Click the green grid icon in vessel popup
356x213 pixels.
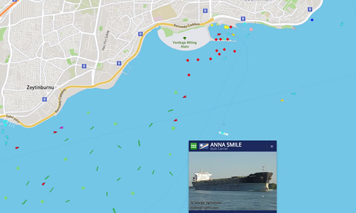[193, 146]
